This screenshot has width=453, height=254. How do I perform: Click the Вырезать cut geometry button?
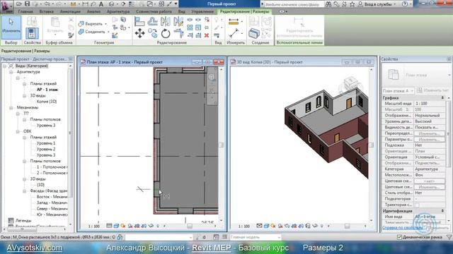(x=91, y=23)
